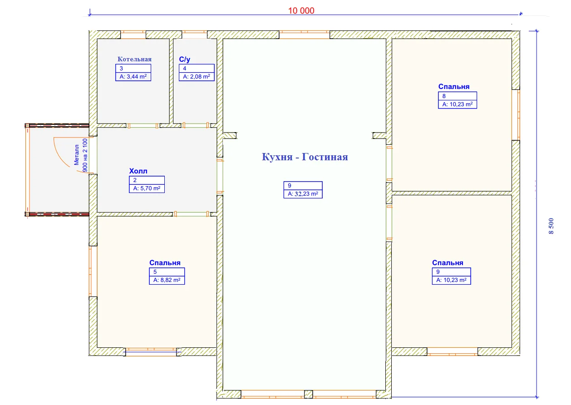Screen dimensions: 571x405
Task: Click the "Спальня" label above room 8
Action: click(454, 86)
